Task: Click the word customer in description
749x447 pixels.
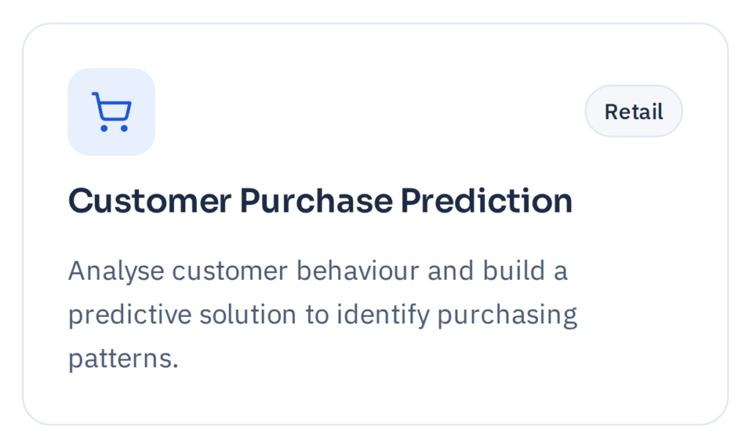Action: [230, 272]
